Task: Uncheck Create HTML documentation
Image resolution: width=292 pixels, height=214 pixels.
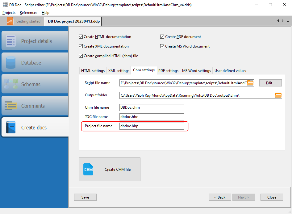Action: coord(81,37)
